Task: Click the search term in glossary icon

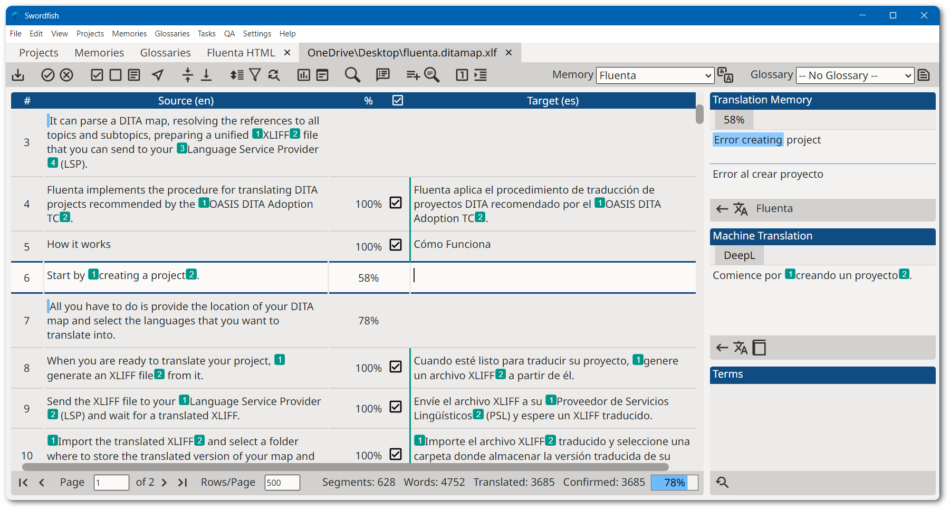Action: (x=432, y=75)
